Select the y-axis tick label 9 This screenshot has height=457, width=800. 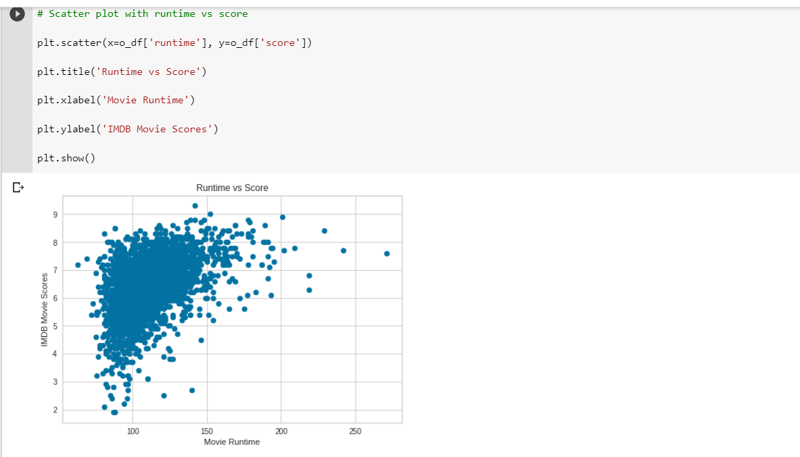click(55, 215)
